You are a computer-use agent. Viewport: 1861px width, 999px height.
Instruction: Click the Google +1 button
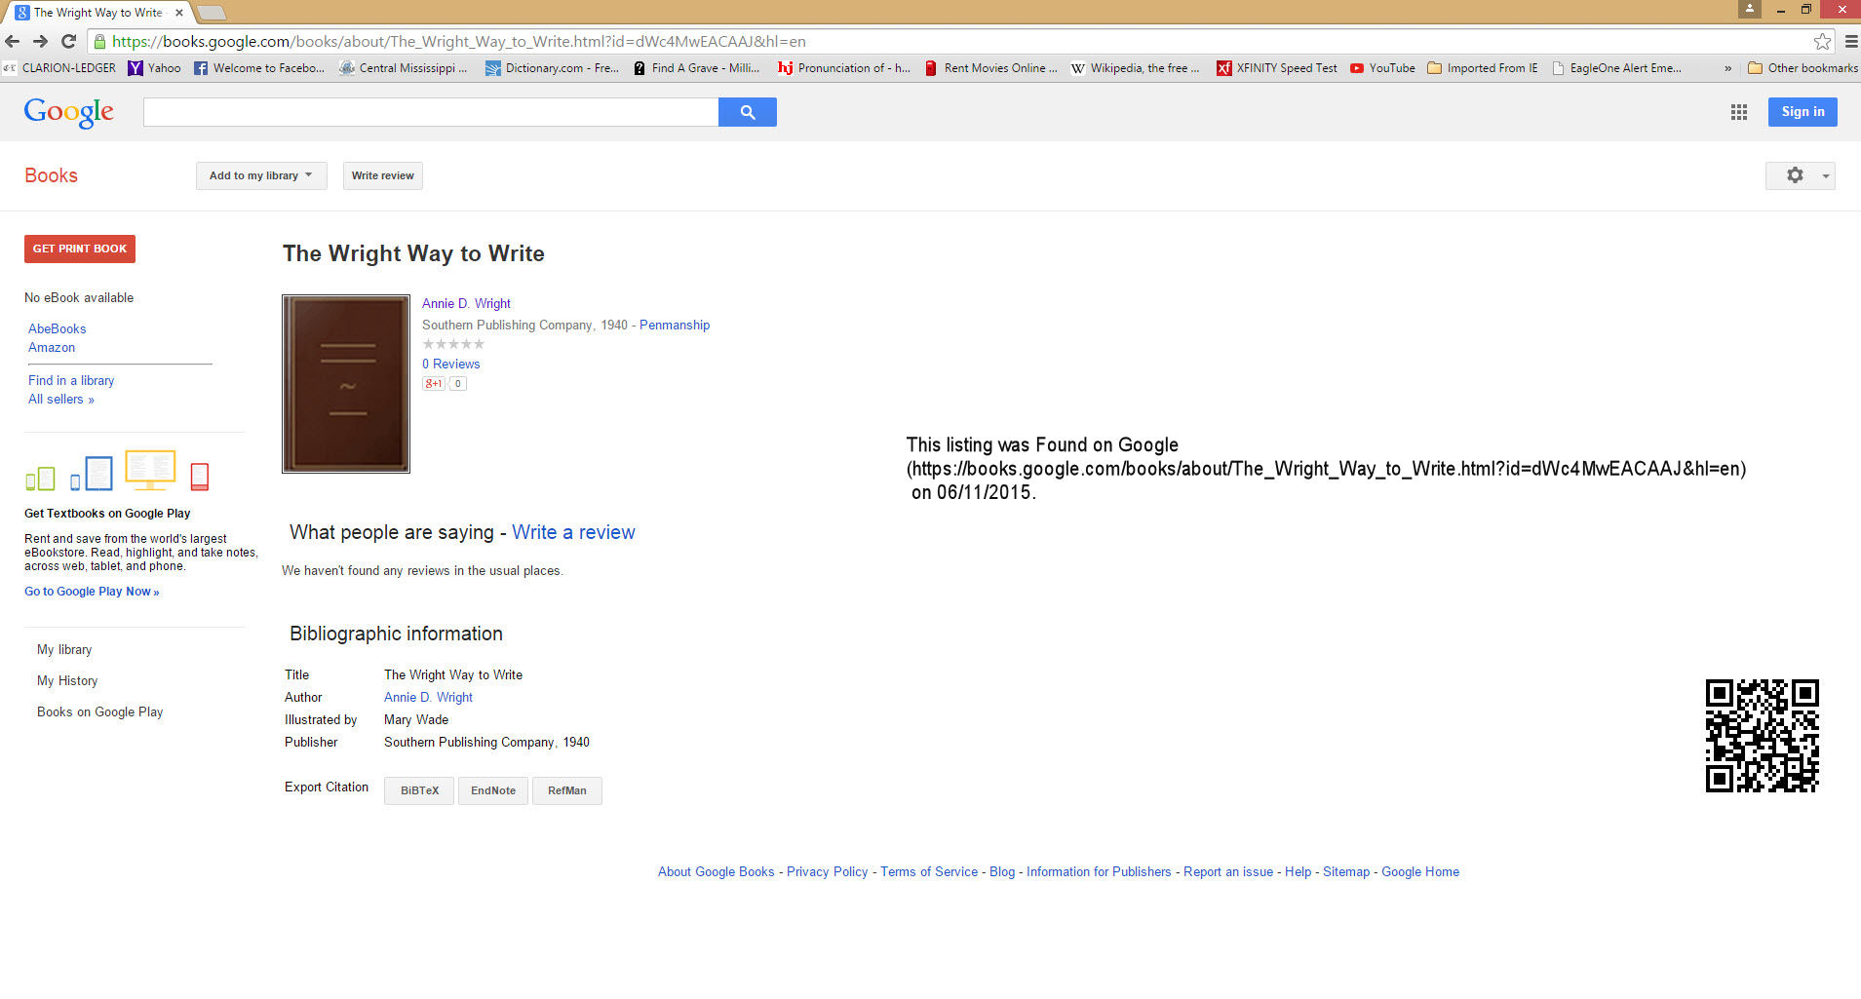[x=433, y=384]
